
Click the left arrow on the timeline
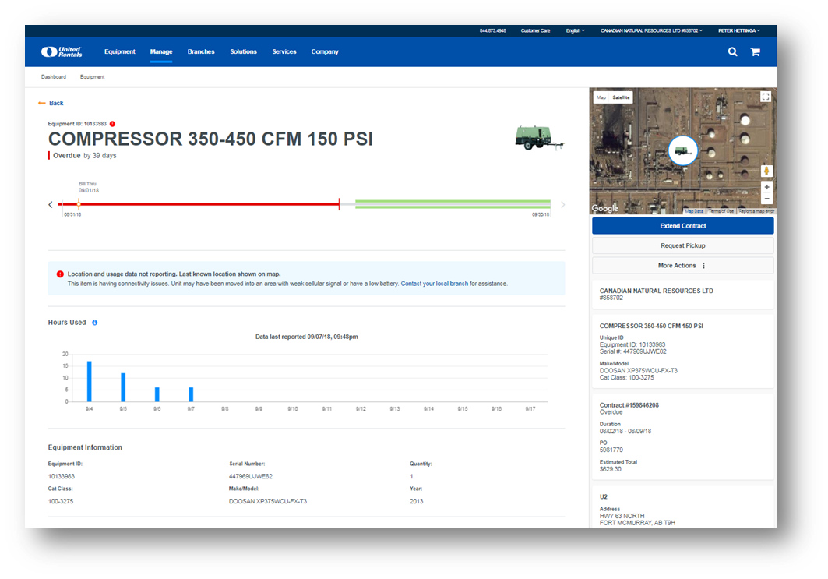click(51, 205)
